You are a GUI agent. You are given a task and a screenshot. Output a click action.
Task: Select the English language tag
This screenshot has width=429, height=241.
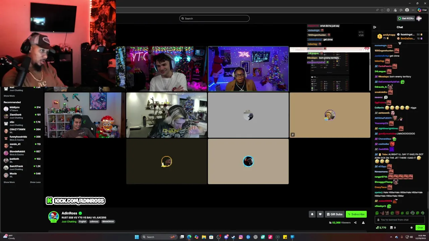pyautogui.click(x=82, y=222)
